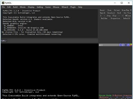Open the Movie menu

[x=23, y=7]
